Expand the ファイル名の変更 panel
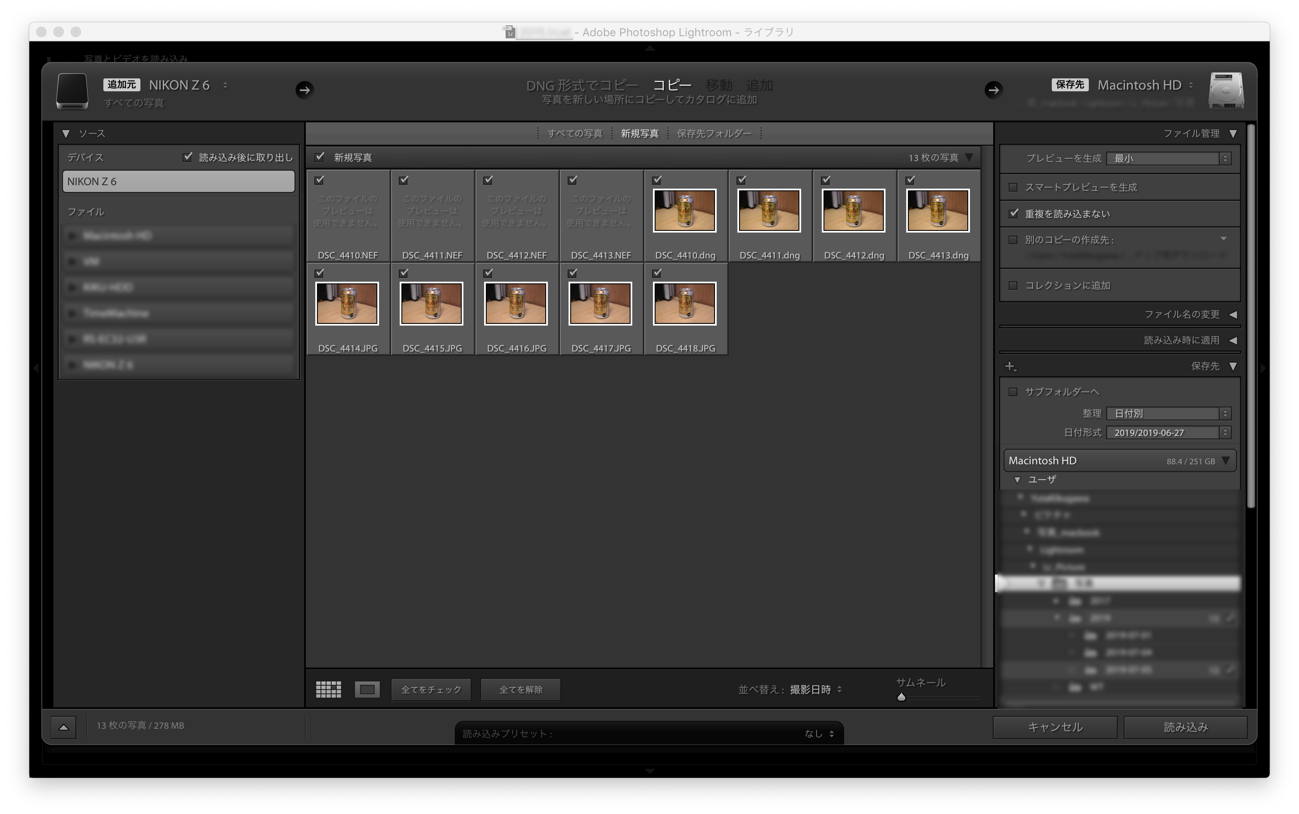1299x814 pixels. pyautogui.click(x=1234, y=314)
